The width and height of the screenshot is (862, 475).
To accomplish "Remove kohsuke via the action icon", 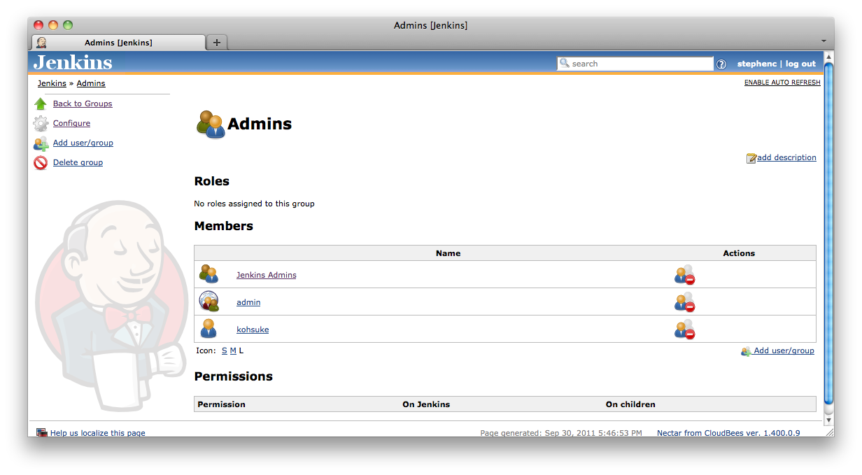I will (684, 329).
